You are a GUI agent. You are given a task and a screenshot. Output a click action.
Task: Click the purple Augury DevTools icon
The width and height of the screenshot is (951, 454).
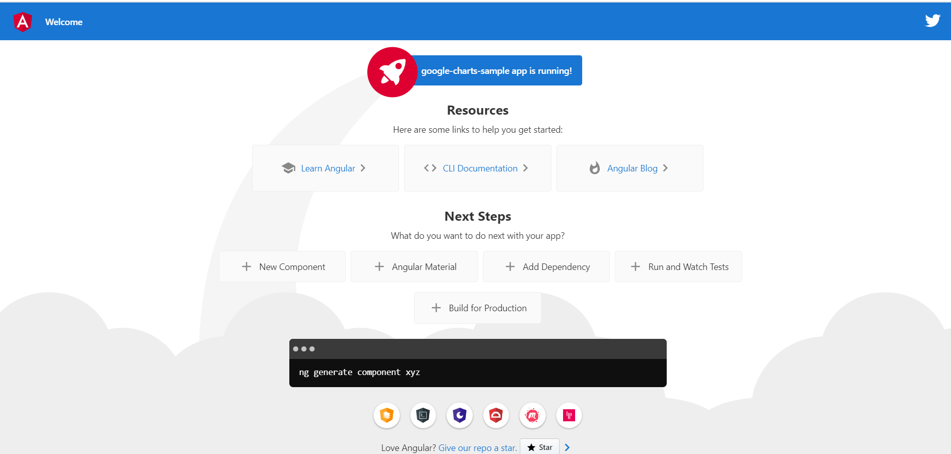(459, 416)
